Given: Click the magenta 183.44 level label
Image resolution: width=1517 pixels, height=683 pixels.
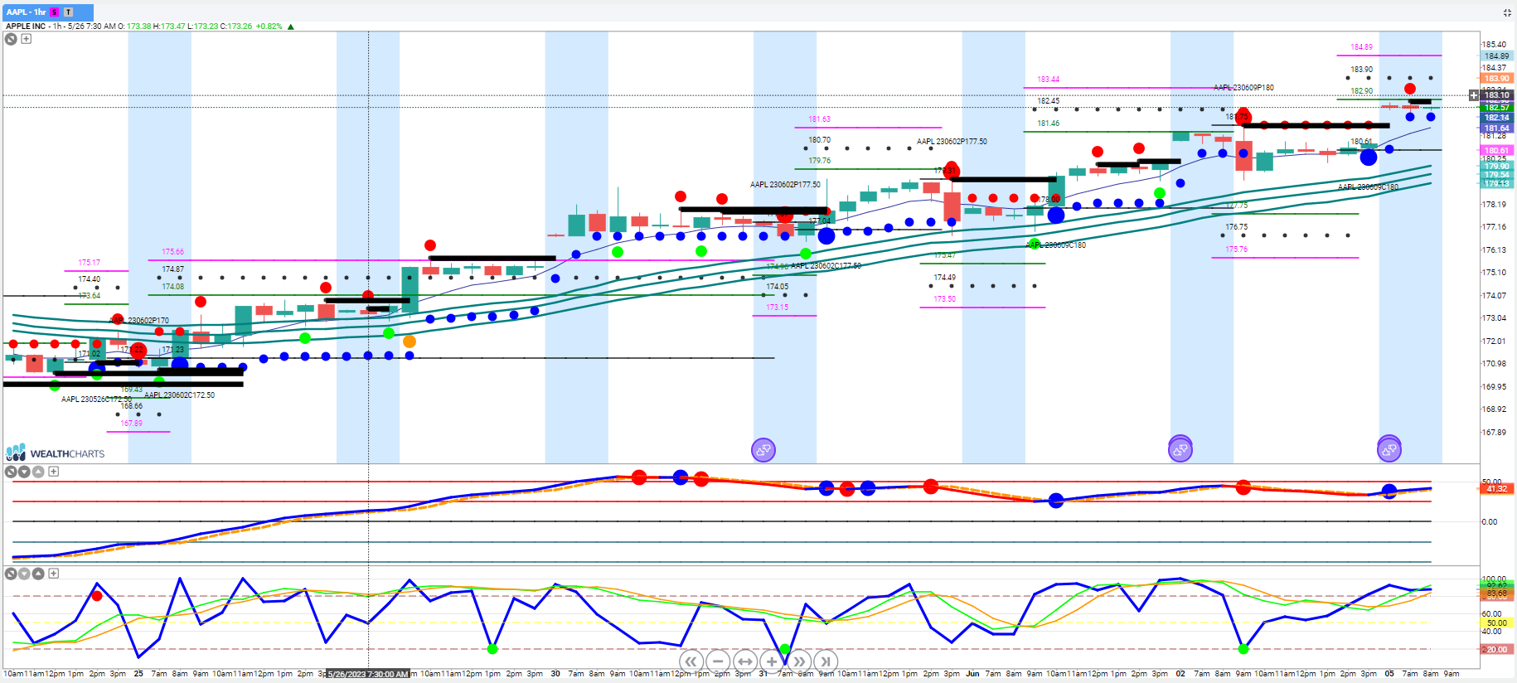Looking at the screenshot, I should coord(1048,80).
